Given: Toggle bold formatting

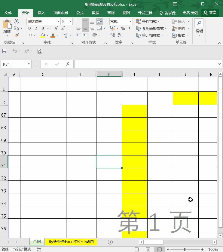Looking at the screenshot, I should pyautogui.click(x=29, y=28).
